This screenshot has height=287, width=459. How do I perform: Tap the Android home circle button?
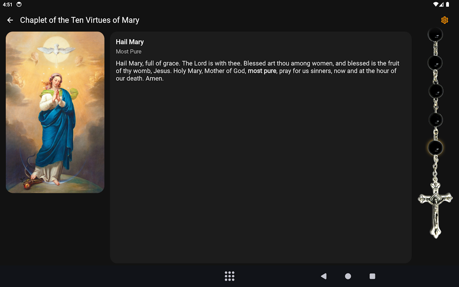point(348,276)
